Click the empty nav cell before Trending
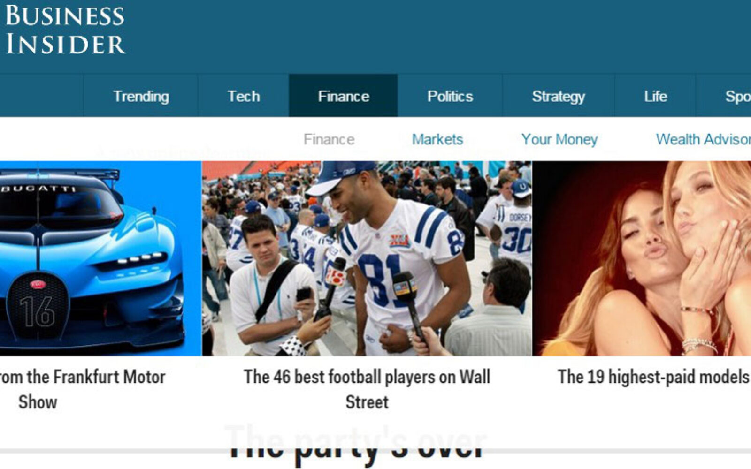 [x=42, y=96]
